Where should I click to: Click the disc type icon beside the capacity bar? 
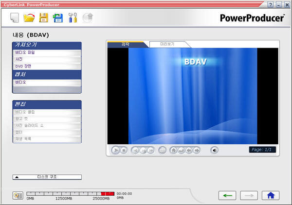[18, 195]
